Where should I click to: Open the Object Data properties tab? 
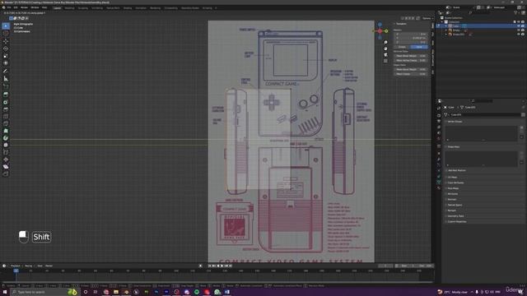pyautogui.click(x=439, y=183)
